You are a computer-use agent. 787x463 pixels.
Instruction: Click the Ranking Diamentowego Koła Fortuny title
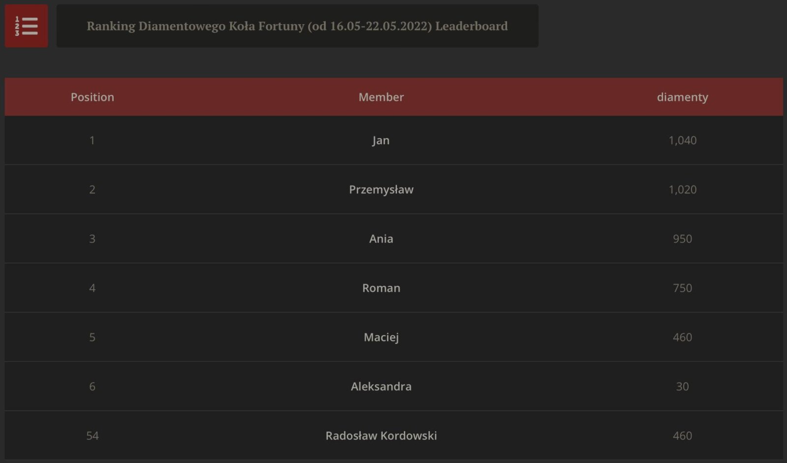(297, 26)
